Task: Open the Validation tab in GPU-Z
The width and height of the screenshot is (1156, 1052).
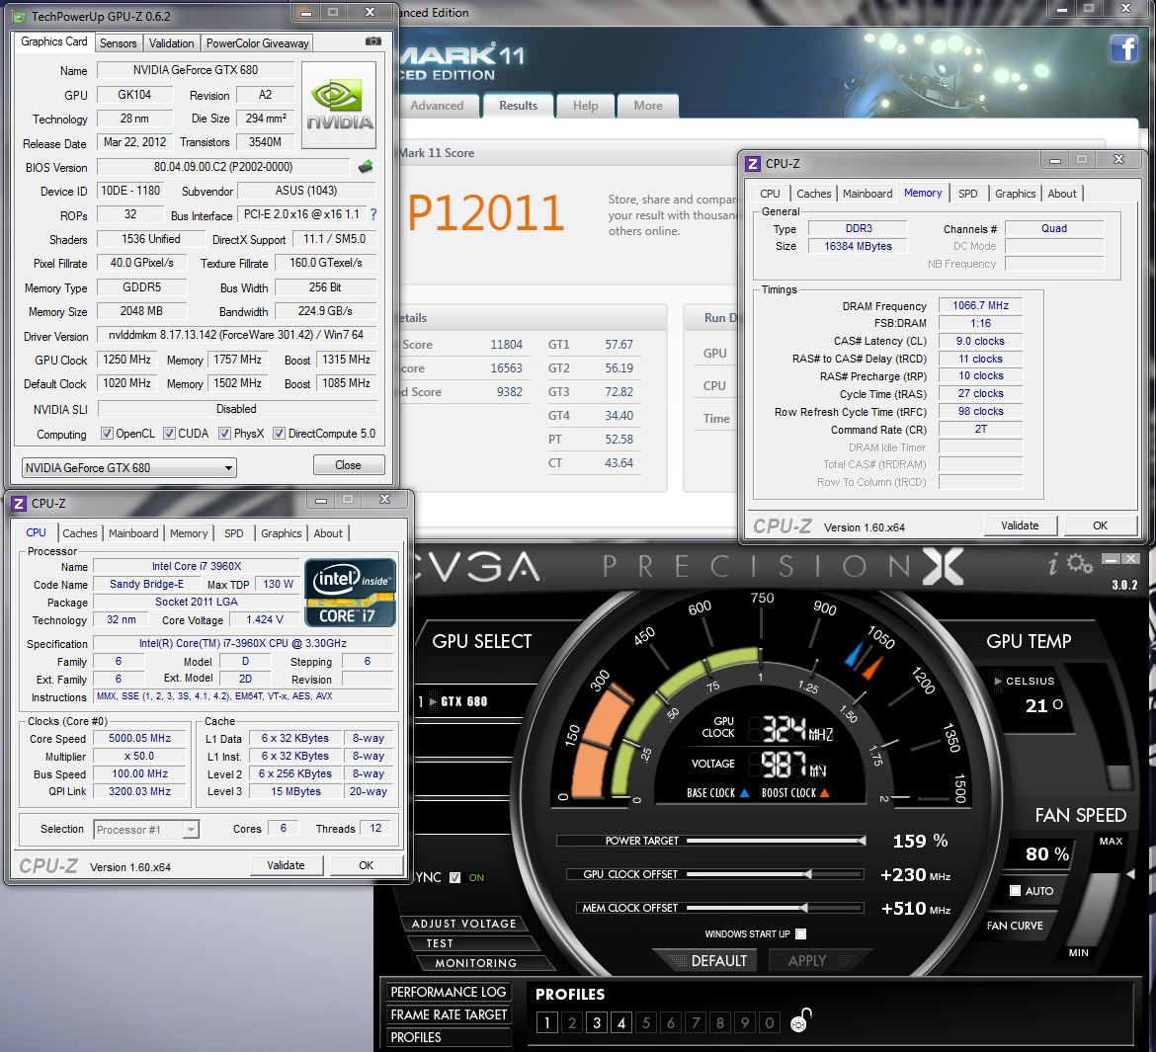Action: [x=171, y=42]
